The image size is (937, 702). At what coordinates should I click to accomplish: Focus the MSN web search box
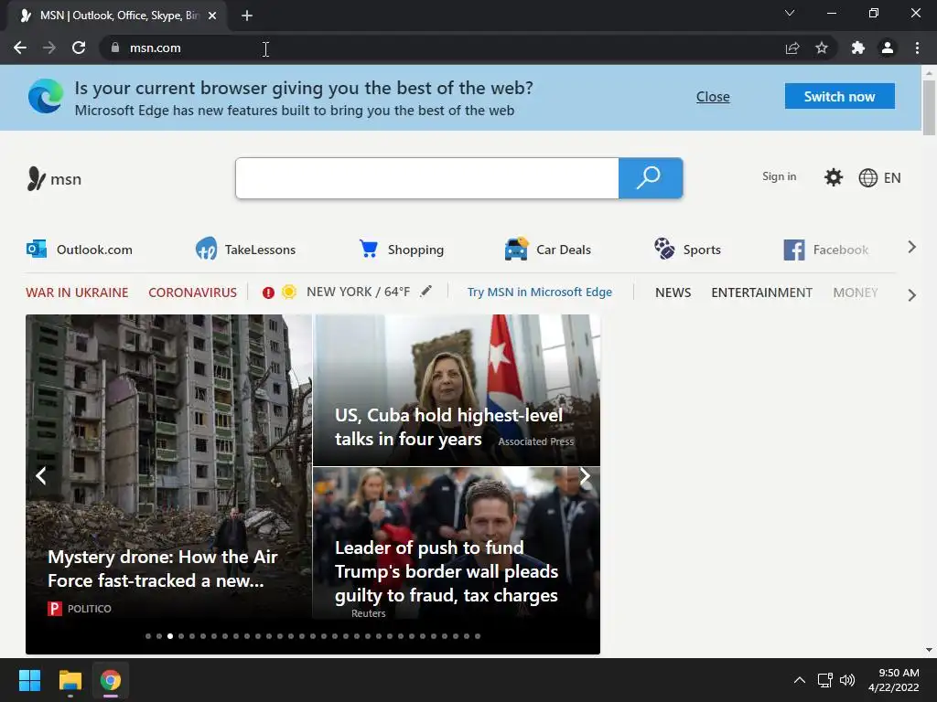pyautogui.click(x=427, y=178)
